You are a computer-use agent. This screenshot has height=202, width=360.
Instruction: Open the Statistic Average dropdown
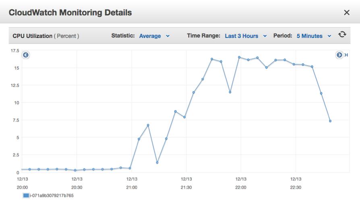pos(154,36)
